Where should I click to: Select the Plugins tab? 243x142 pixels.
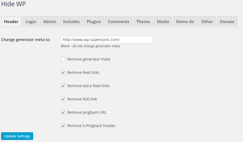(x=94, y=21)
